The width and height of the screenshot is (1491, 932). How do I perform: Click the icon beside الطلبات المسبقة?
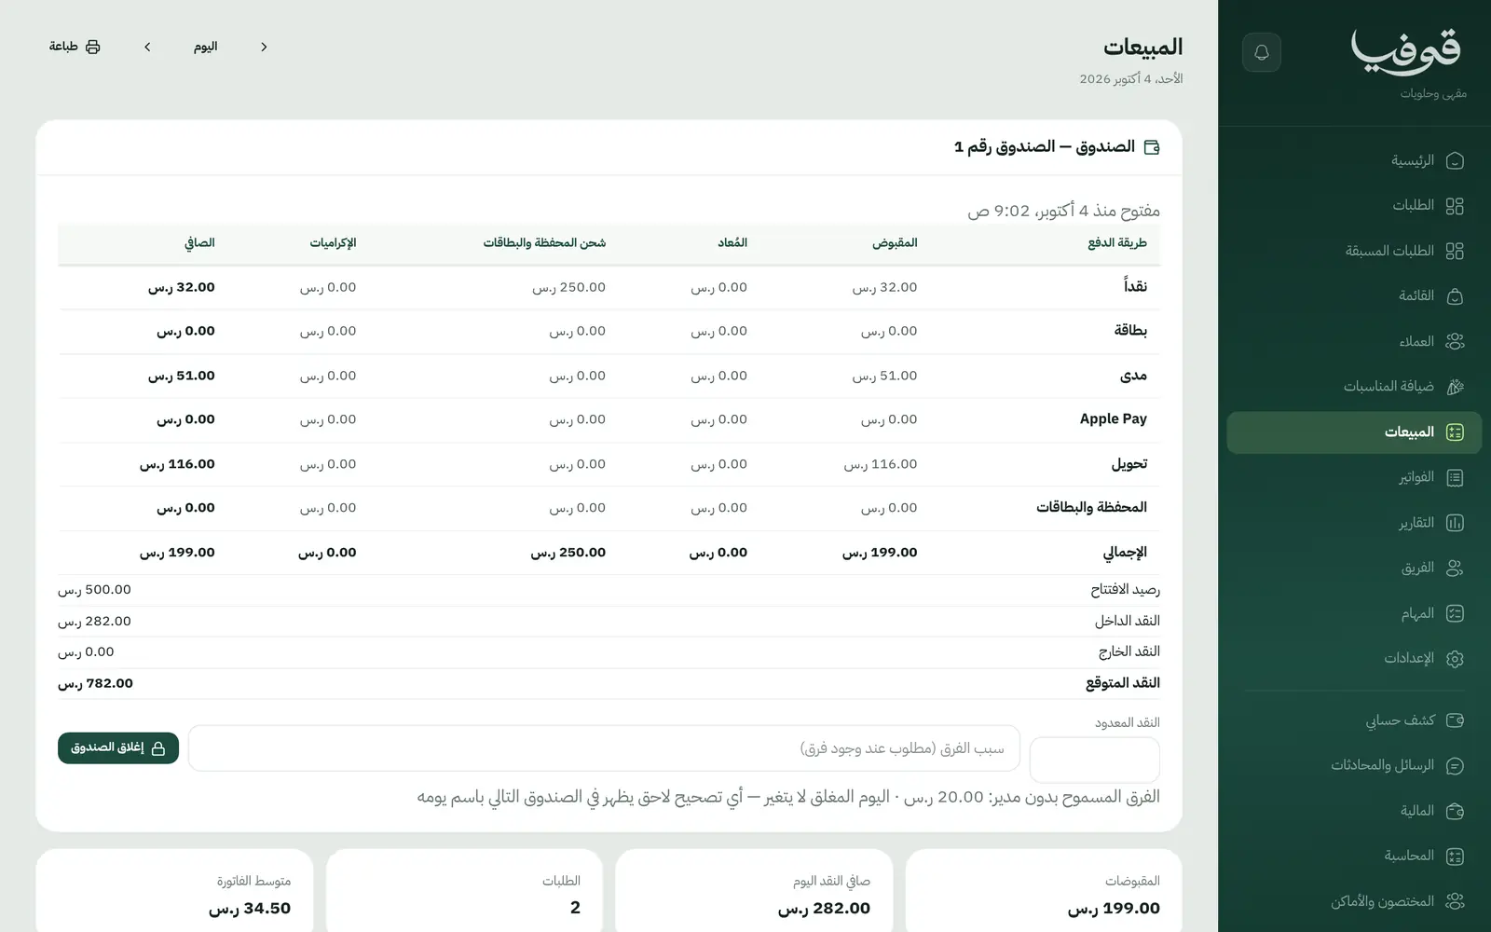[x=1455, y=251]
